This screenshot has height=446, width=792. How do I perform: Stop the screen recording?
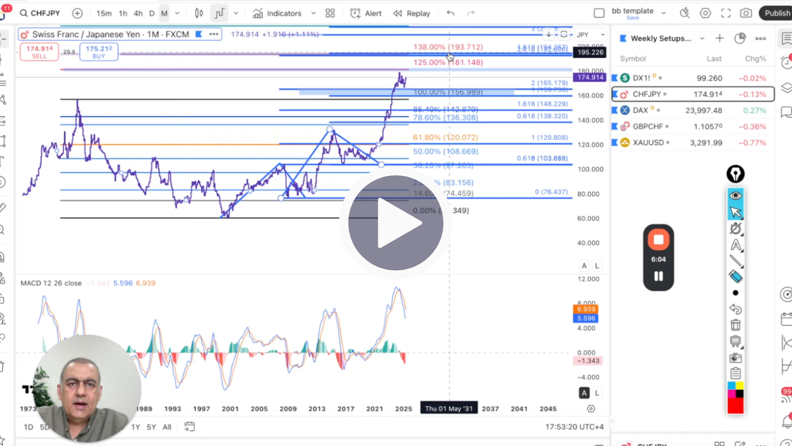click(658, 240)
